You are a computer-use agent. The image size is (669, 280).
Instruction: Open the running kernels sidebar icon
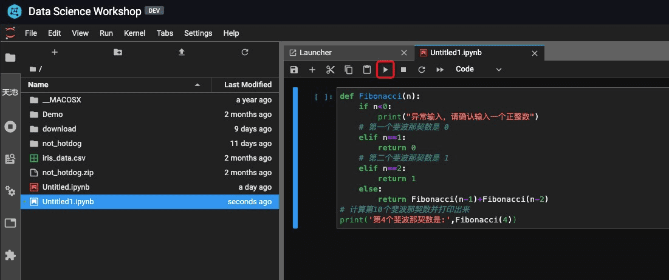click(10, 127)
